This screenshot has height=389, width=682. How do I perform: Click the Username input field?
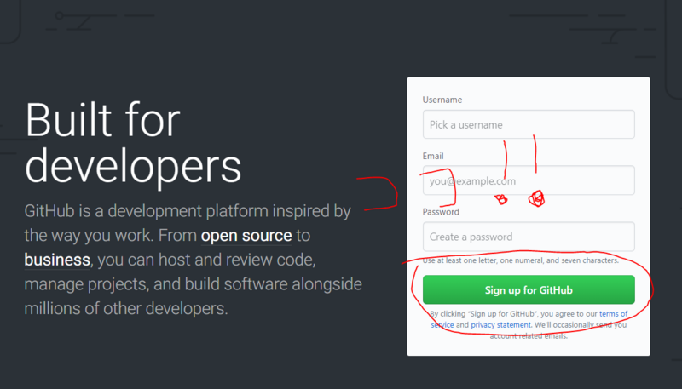click(529, 124)
